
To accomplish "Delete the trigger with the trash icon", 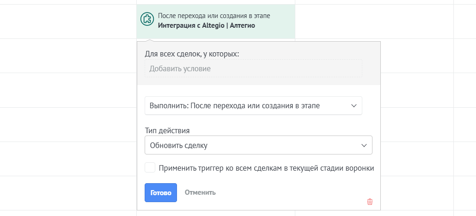I will [370, 202].
